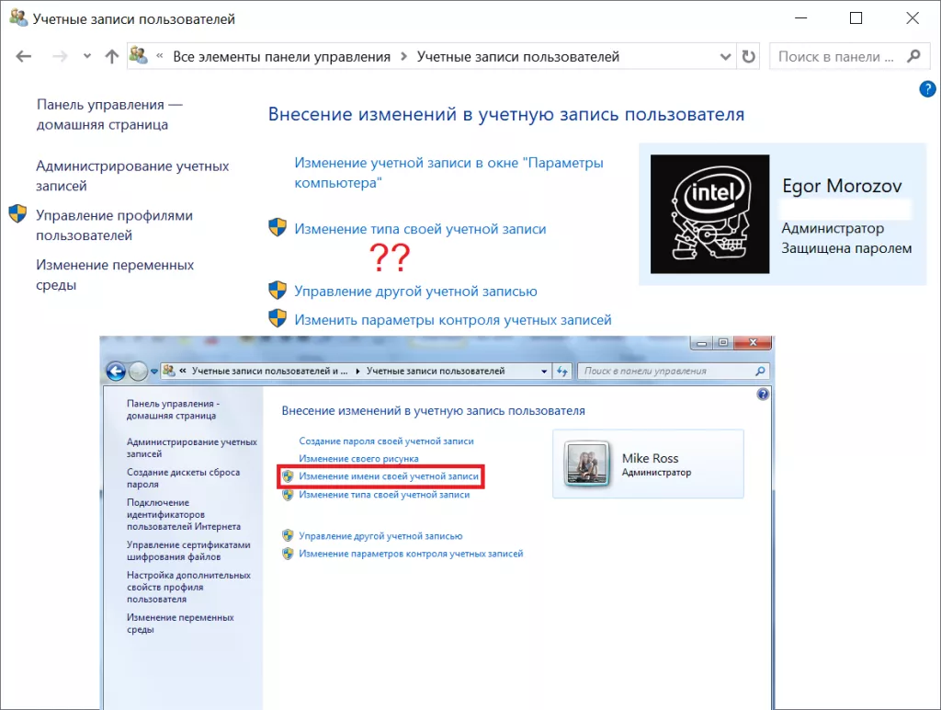Open recent pages via the chevron beside forward arrow
The height and width of the screenshot is (710, 941).
[86, 56]
